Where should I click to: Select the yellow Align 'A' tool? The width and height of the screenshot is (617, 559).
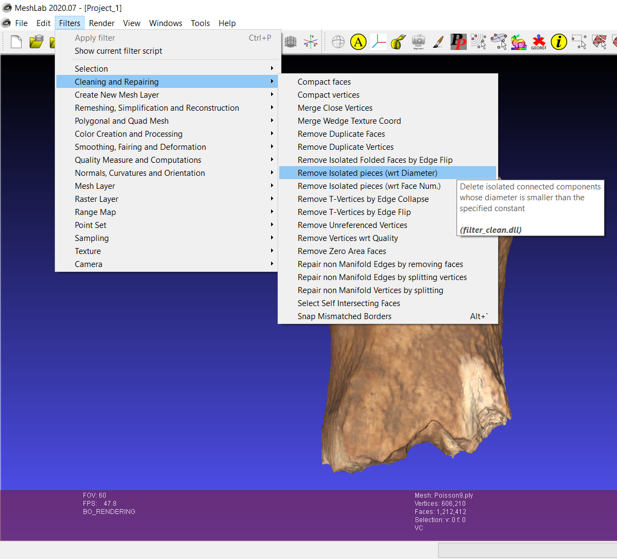(358, 42)
